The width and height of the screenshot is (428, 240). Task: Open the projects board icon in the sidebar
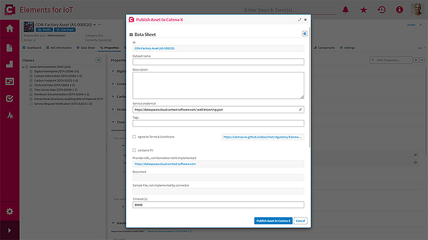coord(9,81)
